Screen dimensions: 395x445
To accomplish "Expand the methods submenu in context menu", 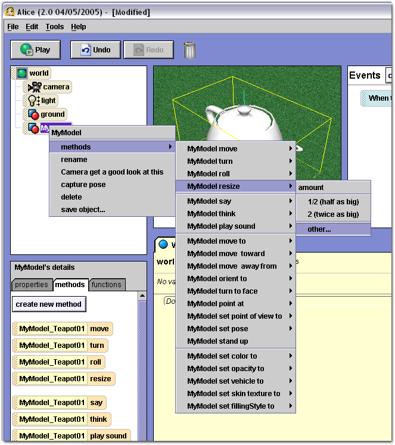I will tap(113, 147).
